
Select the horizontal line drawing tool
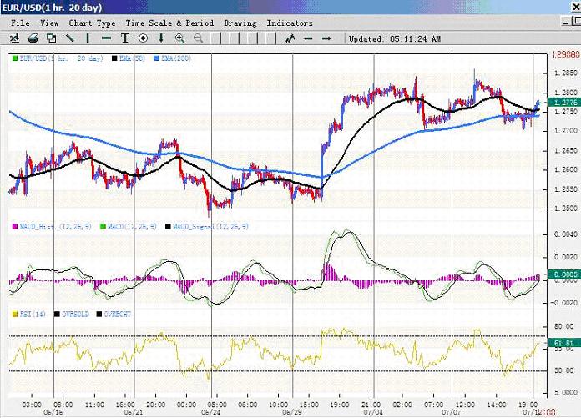point(106,38)
